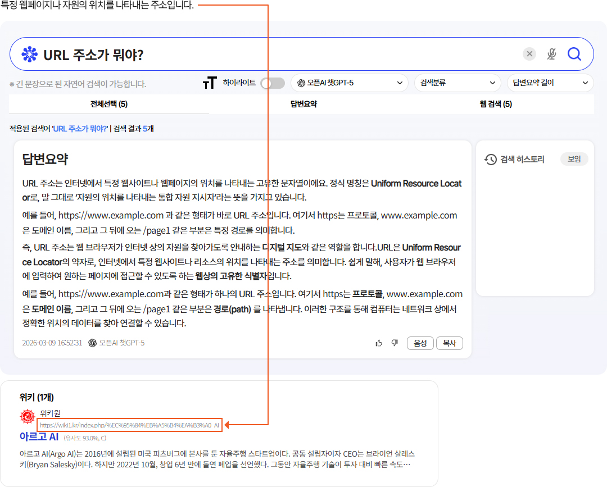The width and height of the screenshot is (607, 487).
Task: Activate voice search microphone icon
Action: click(x=551, y=54)
